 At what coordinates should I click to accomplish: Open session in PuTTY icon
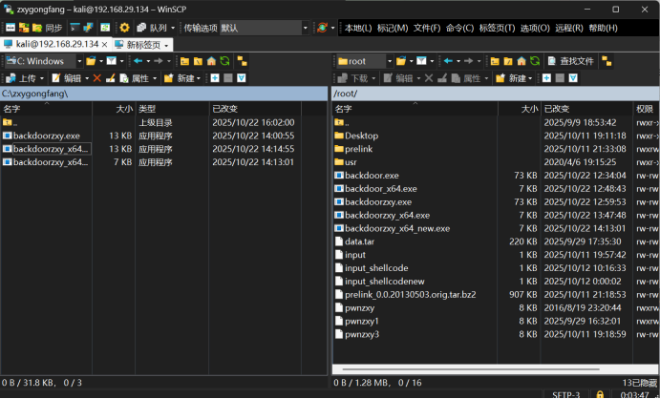[88, 29]
